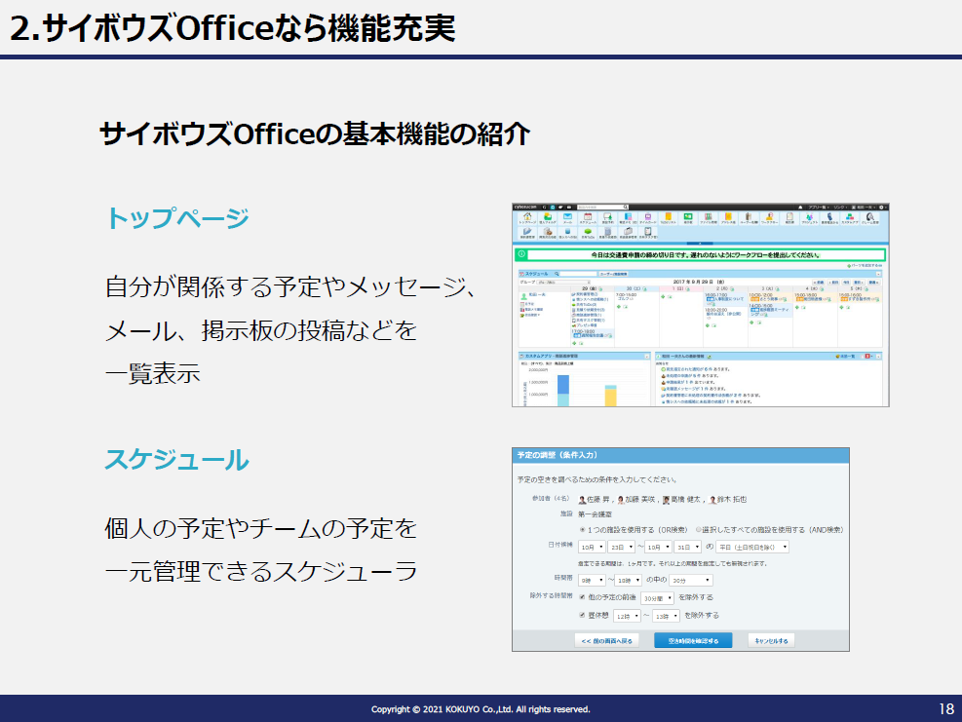Open the start month 10月 dropdown
Screen dimensions: 962x722
click(592, 547)
